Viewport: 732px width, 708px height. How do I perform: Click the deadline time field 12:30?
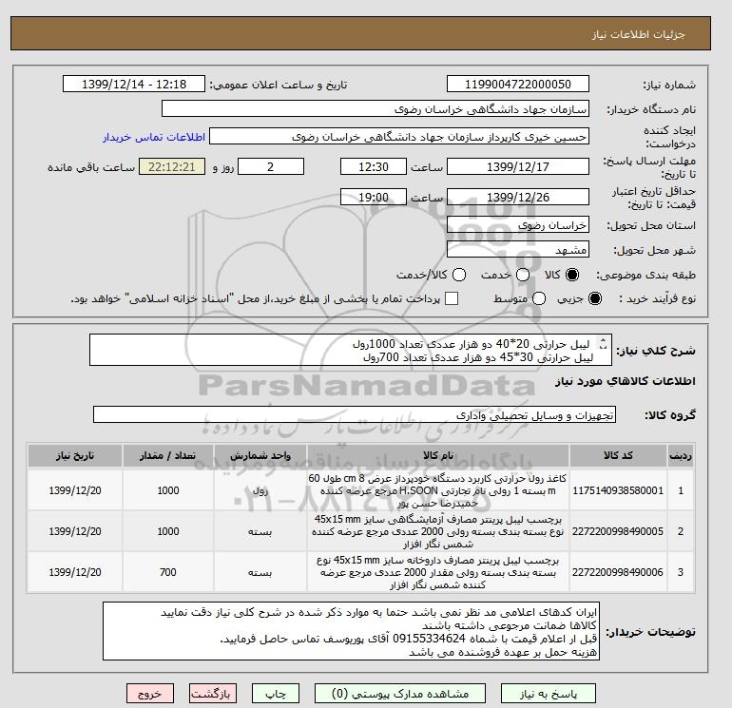pyautogui.click(x=374, y=166)
